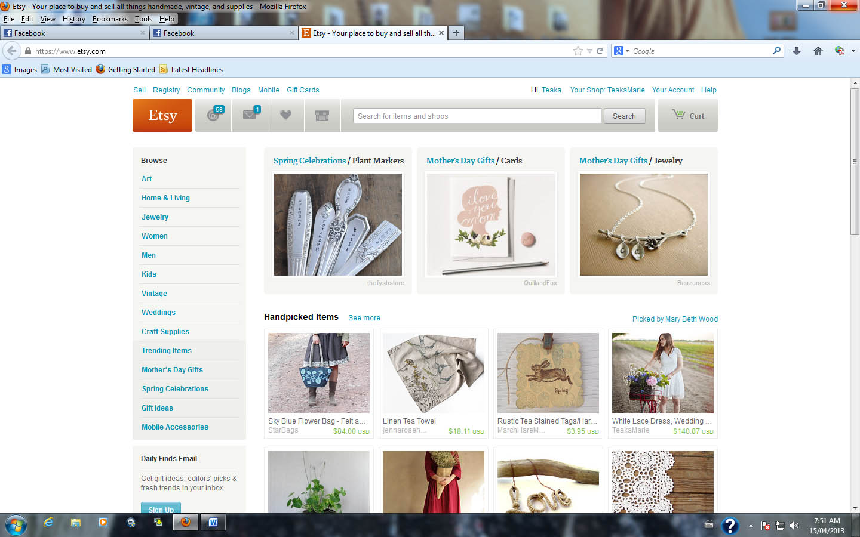Open the Bookmarks menu

(110, 18)
